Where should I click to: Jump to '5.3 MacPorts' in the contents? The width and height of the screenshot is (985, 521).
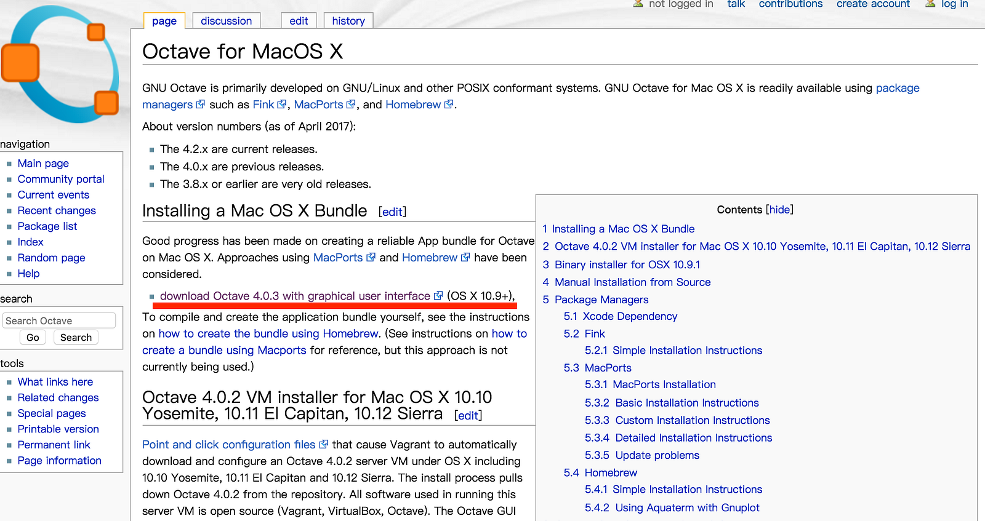pos(598,368)
